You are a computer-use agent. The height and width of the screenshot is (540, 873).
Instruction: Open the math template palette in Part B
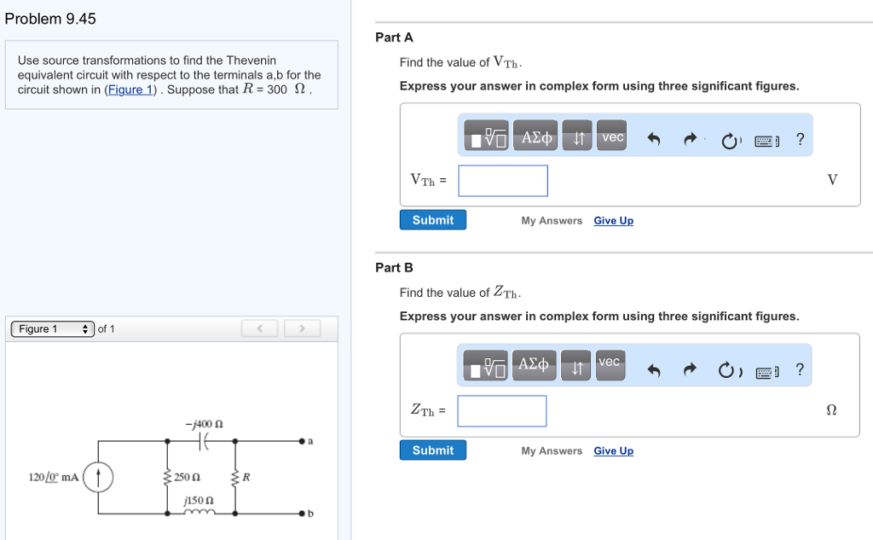pyautogui.click(x=484, y=364)
